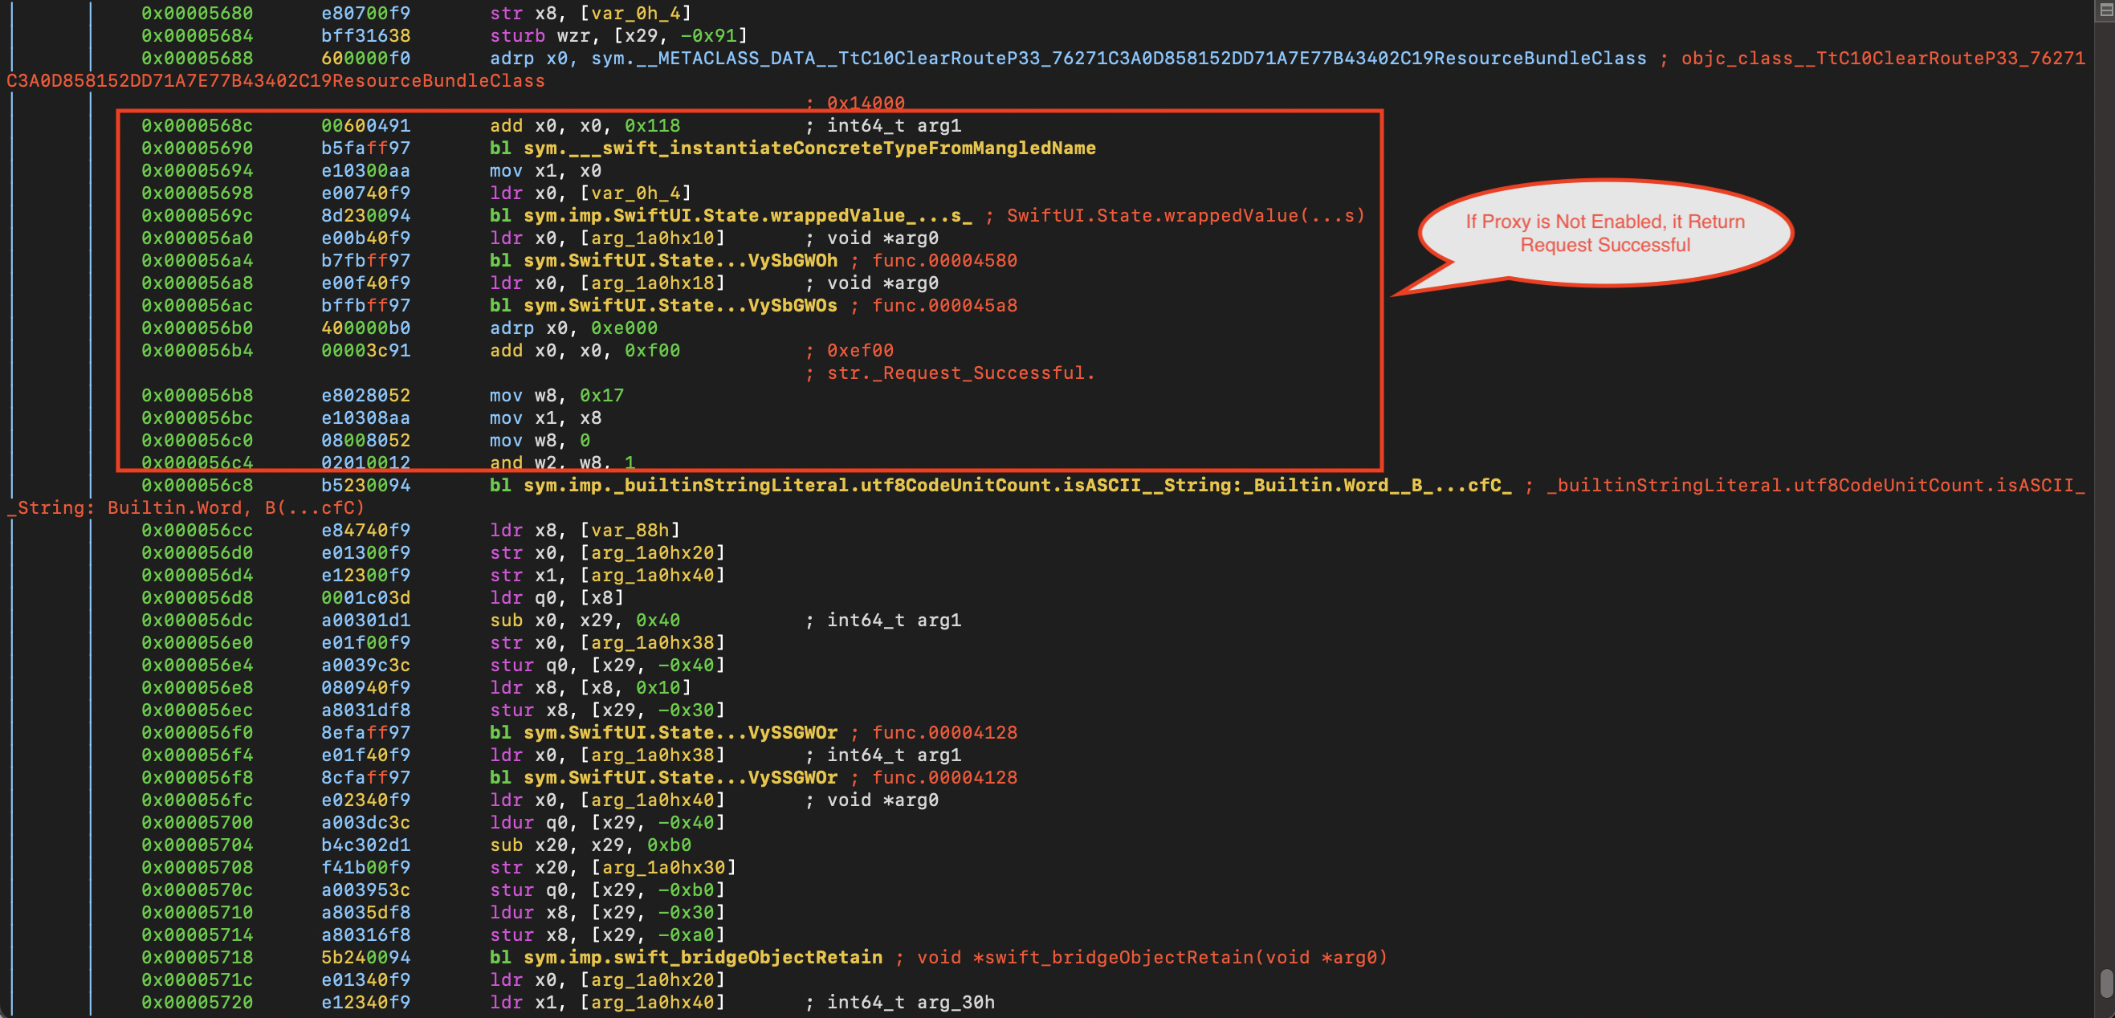Click the speech bubble proxy annotation
Image resolution: width=2115 pixels, height=1018 pixels.
1604,233
